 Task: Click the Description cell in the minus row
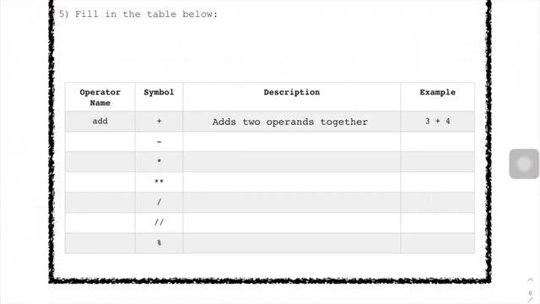click(x=292, y=142)
